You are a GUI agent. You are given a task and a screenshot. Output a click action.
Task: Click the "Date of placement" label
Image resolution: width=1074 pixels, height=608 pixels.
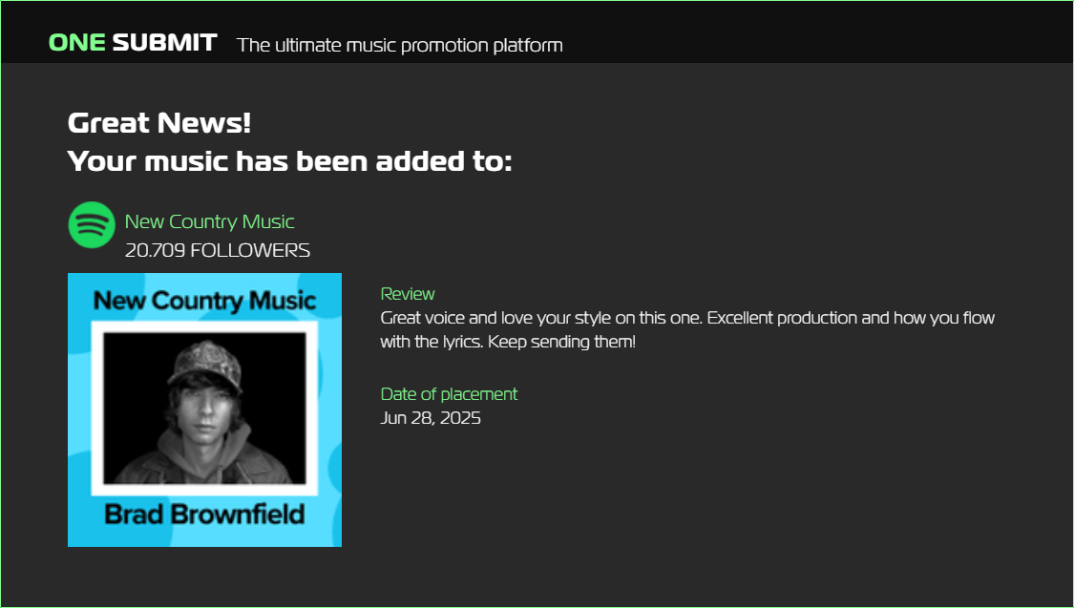449,393
